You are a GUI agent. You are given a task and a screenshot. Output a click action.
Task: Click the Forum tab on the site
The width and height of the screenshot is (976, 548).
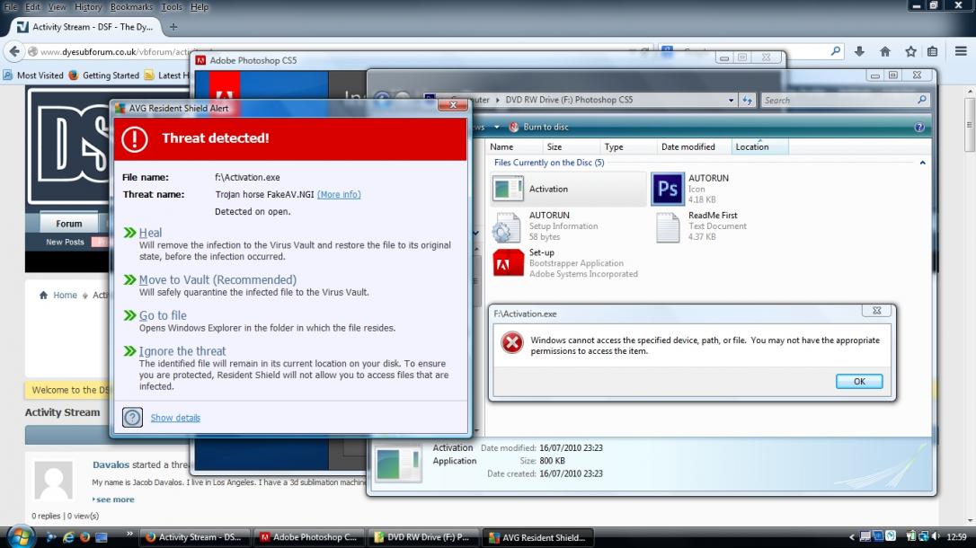(x=68, y=224)
